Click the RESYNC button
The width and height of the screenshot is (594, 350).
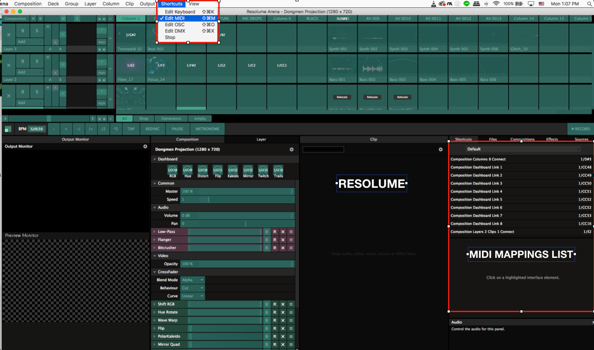153,129
